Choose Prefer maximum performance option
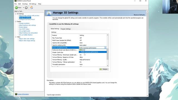 pyautogui.click(x=93, y=52)
